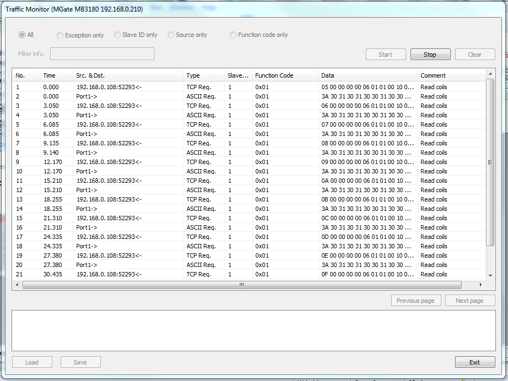Select row 9 data starting with 09 00

click(249, 162)
